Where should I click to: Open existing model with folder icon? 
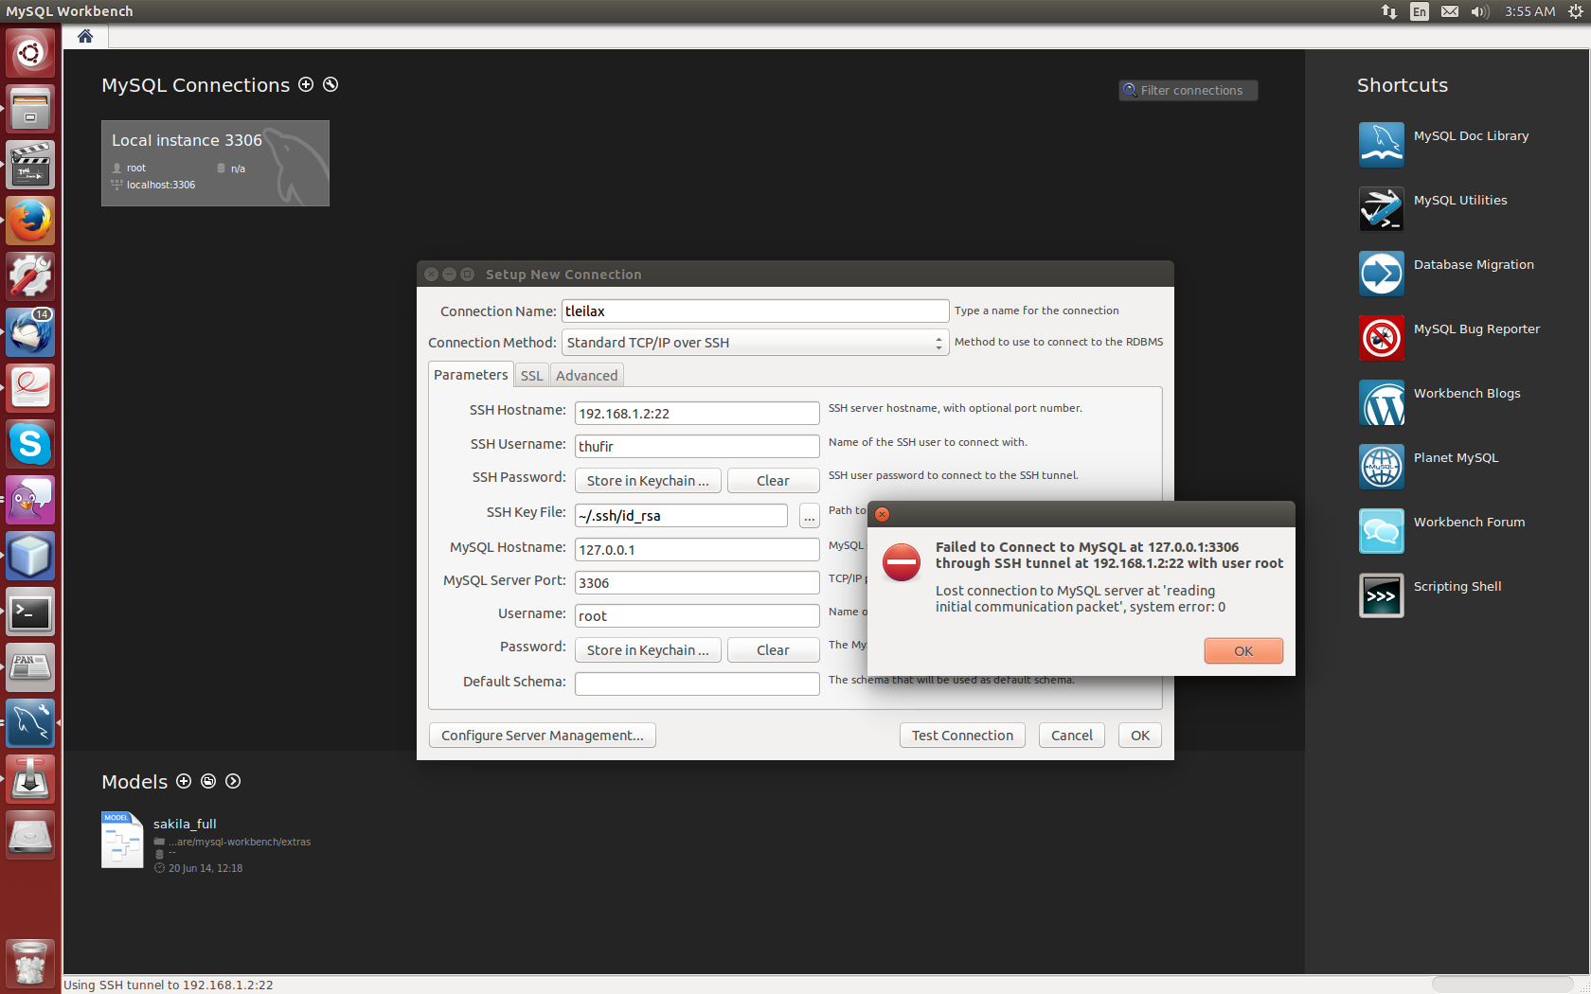point(208,781)
